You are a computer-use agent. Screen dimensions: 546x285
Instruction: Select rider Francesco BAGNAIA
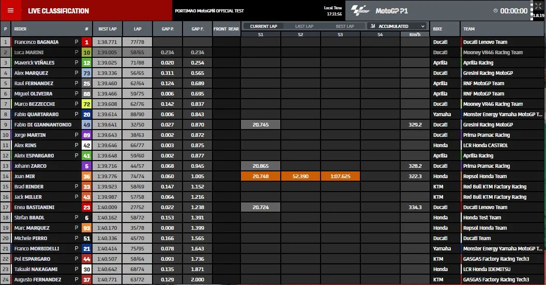36,42
